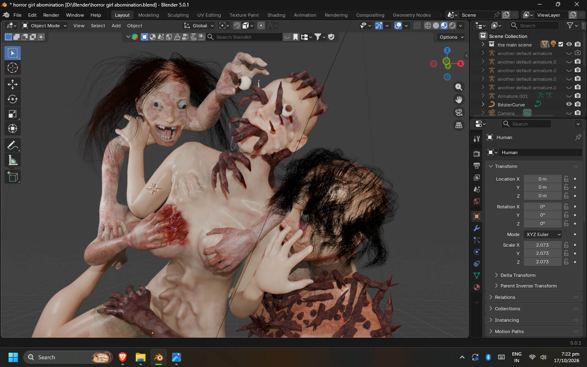Viewport: 587px width, 367px height.
Task: Activate the Move tool
Action: (x=13, y=84)
